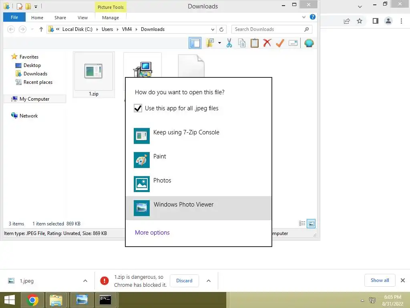Close the Chrome downloads bar
Screen dimensions: 410x308
coord(403,280)
